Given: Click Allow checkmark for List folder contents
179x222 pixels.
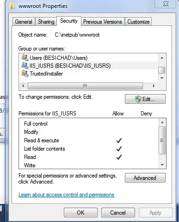Looking at the screenshot, I should 119,149.
